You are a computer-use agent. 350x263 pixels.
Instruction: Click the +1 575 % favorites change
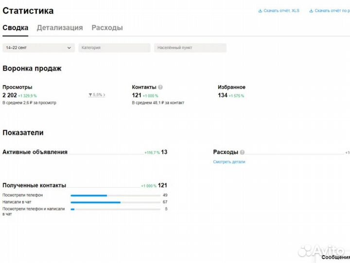click(x=236, y=96)
